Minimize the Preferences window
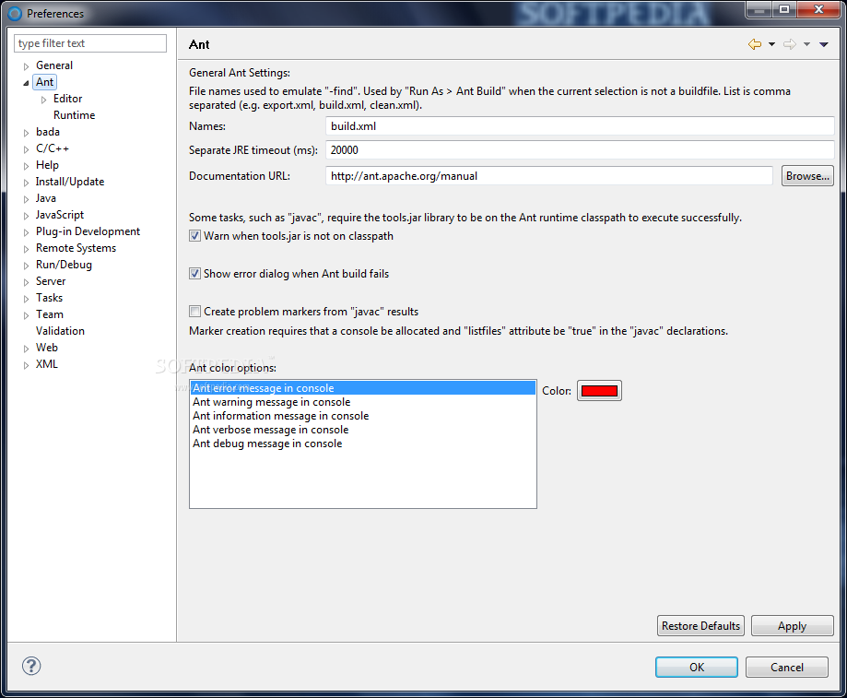 point(759,9)
